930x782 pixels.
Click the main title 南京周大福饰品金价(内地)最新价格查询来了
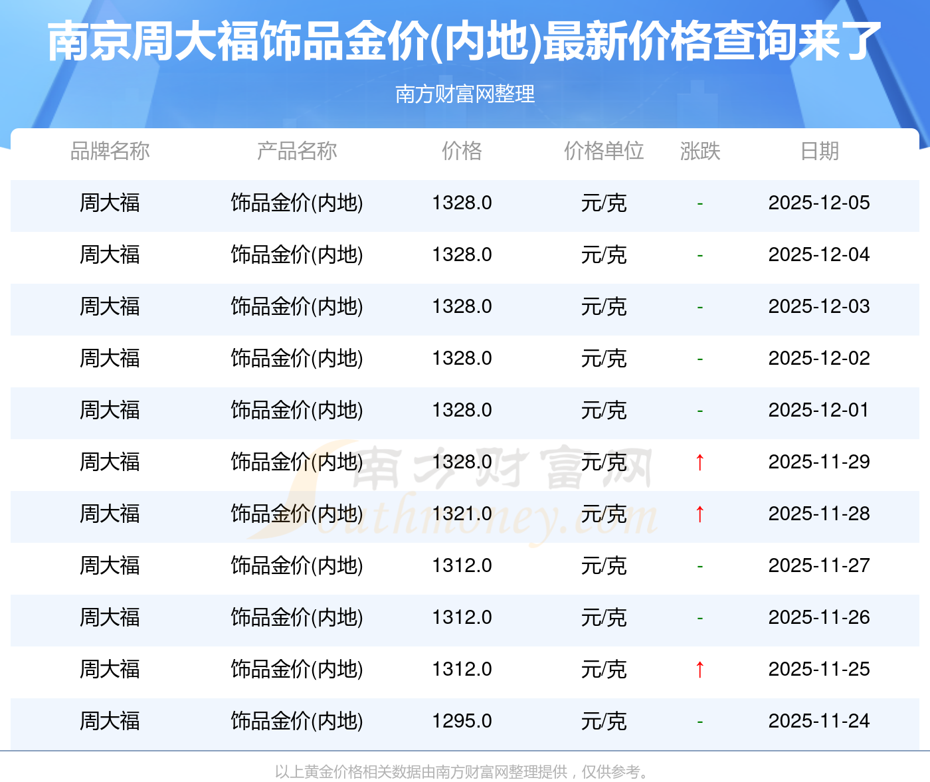(x=465, y=41)
